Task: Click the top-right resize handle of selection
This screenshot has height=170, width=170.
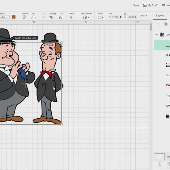Action: point(62,43)
